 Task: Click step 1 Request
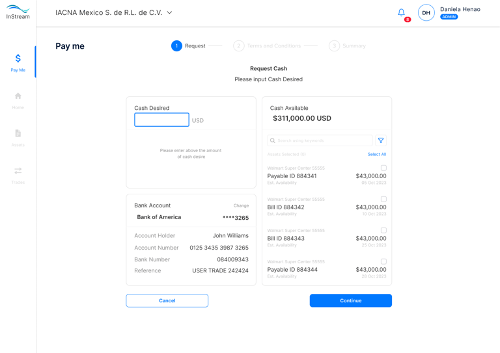coord(188,46)
